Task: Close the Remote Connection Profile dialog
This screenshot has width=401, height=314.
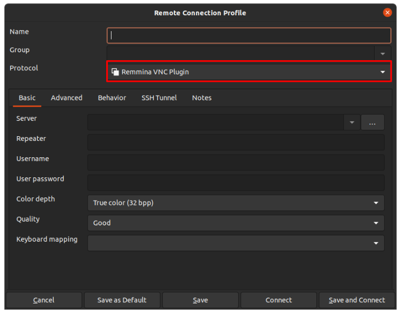Action: point(387,13)
